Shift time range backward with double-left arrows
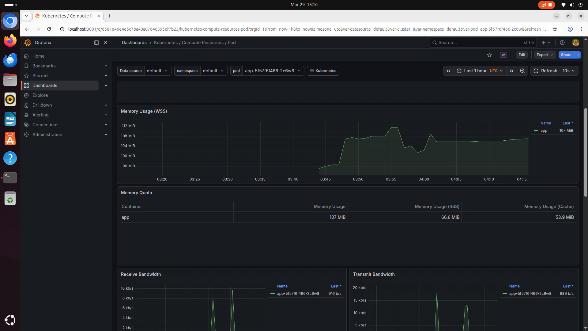This screenshot has height=331, width=588. point(448,71)
